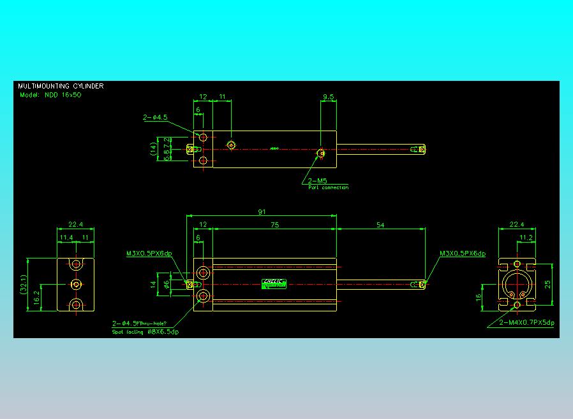The height and width of the screenshot is (419, 573).
Task: Select the 2-M4X0.7PX5dp callout
Action: [x=526, y=322]
